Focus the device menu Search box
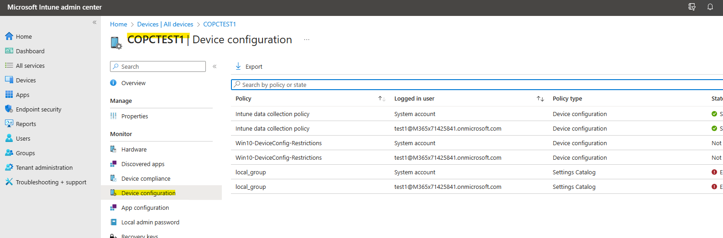The width and height of the screenshot is (723, 238). (158, 66)
